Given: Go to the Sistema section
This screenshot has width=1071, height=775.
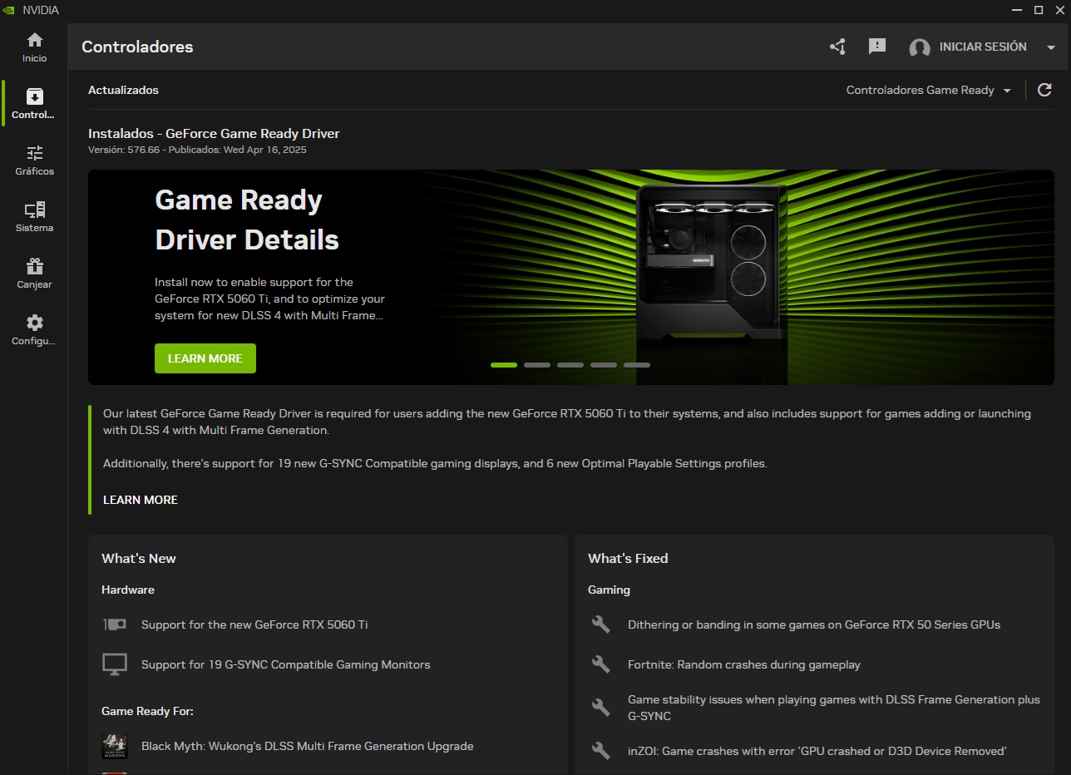Looking at the screenshot, I should click(34, 217).
